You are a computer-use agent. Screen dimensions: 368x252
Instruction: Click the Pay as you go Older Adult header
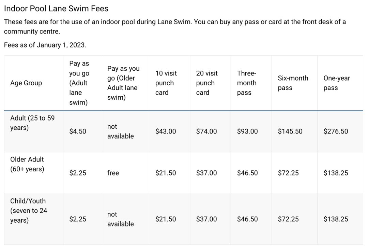[123, 83]
